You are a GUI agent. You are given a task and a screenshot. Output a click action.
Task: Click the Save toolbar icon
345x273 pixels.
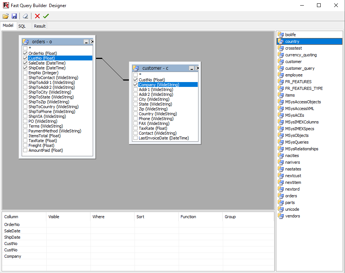(14, 16)
